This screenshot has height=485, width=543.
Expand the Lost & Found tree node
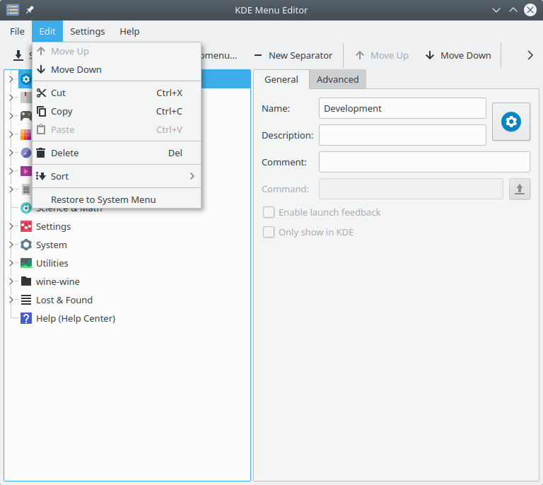pyautogui.click(x=11, y=300)
